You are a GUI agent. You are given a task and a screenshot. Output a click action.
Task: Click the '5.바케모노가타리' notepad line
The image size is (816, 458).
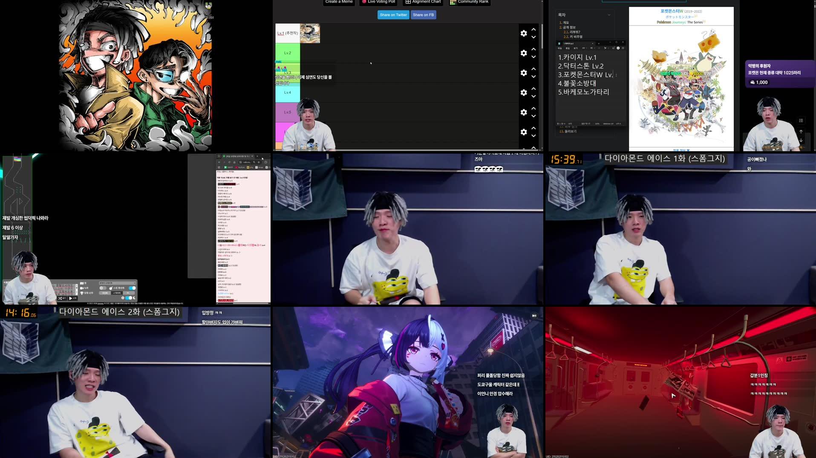click(583, 92)
